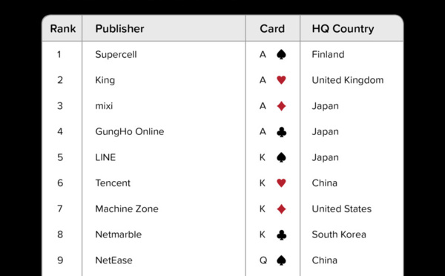Select the spade icon in LINE row
Viewport: 445px width, 276px height.
point(281,157)
